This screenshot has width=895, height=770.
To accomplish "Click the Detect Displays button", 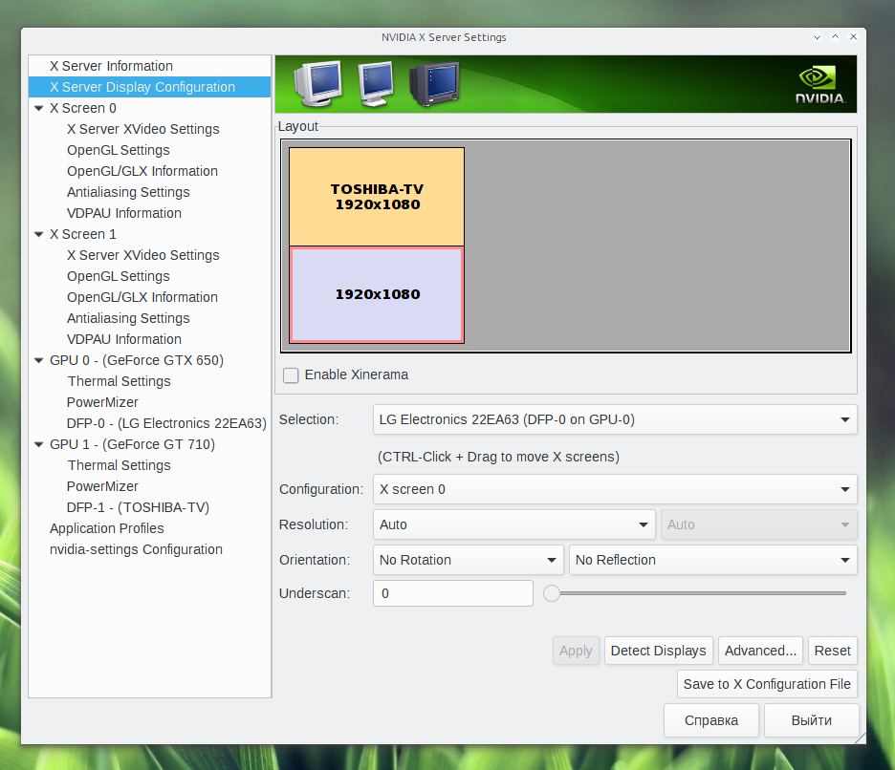I will [x=658, y=651].
